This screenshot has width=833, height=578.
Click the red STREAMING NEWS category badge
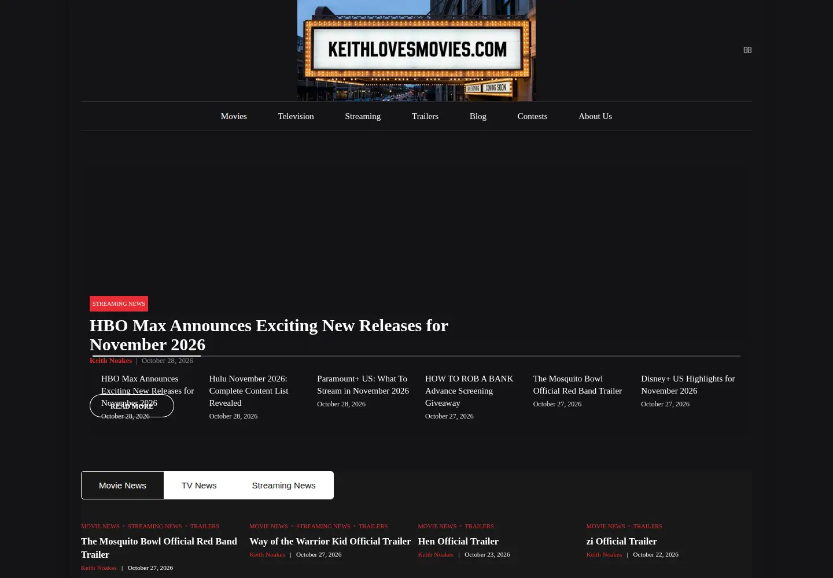pos(119,303)
